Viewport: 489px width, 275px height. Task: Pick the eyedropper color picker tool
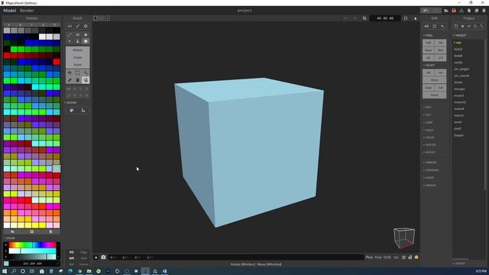click(70, 80)
